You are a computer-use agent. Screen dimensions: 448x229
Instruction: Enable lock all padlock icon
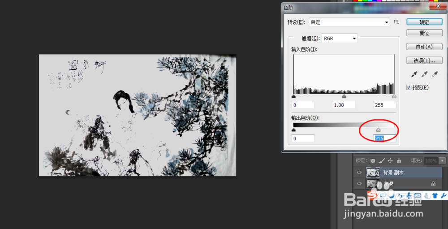[x=399, y=161]
